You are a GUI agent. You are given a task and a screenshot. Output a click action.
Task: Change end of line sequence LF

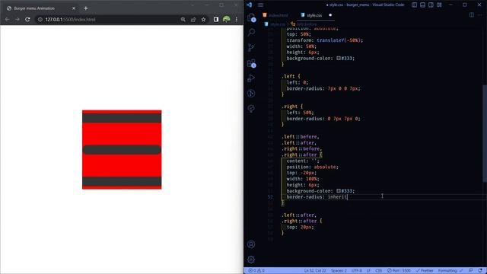coord(368,271)
